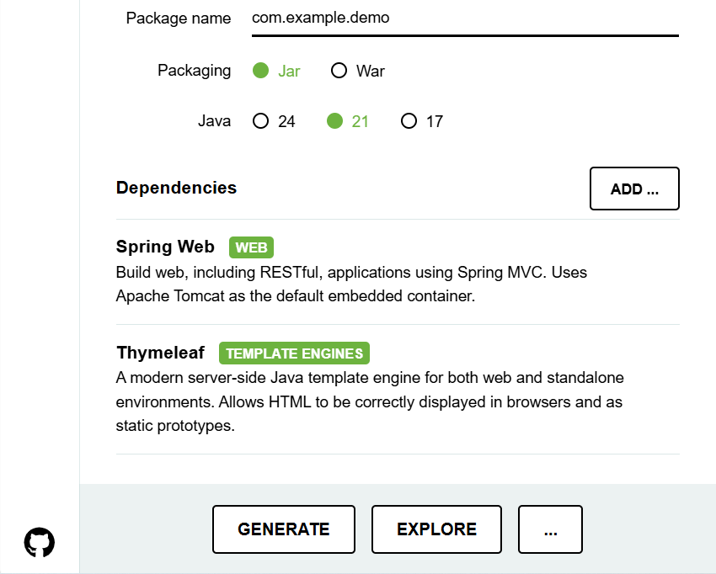Screen dimensions: 716x574
Task: Click the ADD ... dependencies button
Action: 634,189
